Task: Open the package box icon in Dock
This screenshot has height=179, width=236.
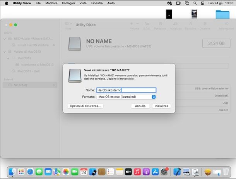Action: coord(208,172)
